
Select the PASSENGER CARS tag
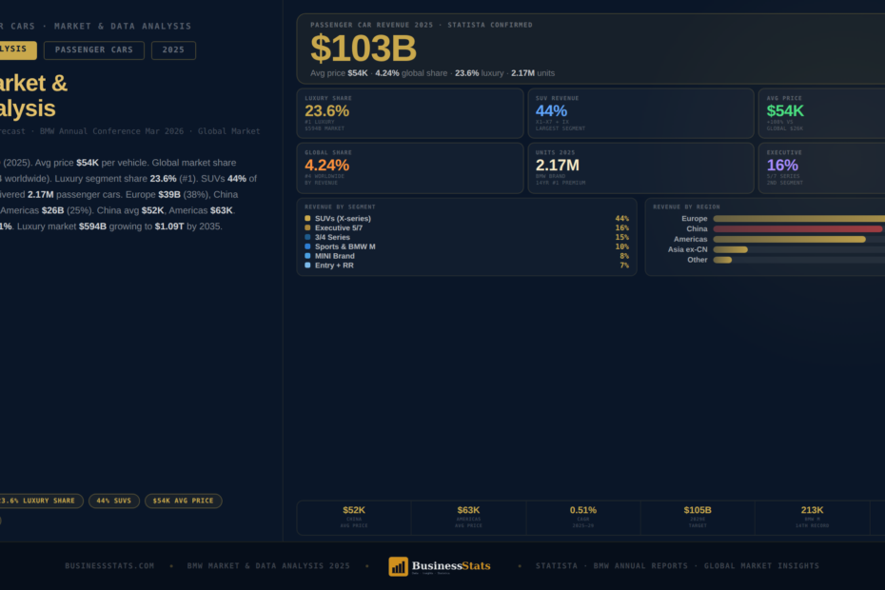point(94,50)
